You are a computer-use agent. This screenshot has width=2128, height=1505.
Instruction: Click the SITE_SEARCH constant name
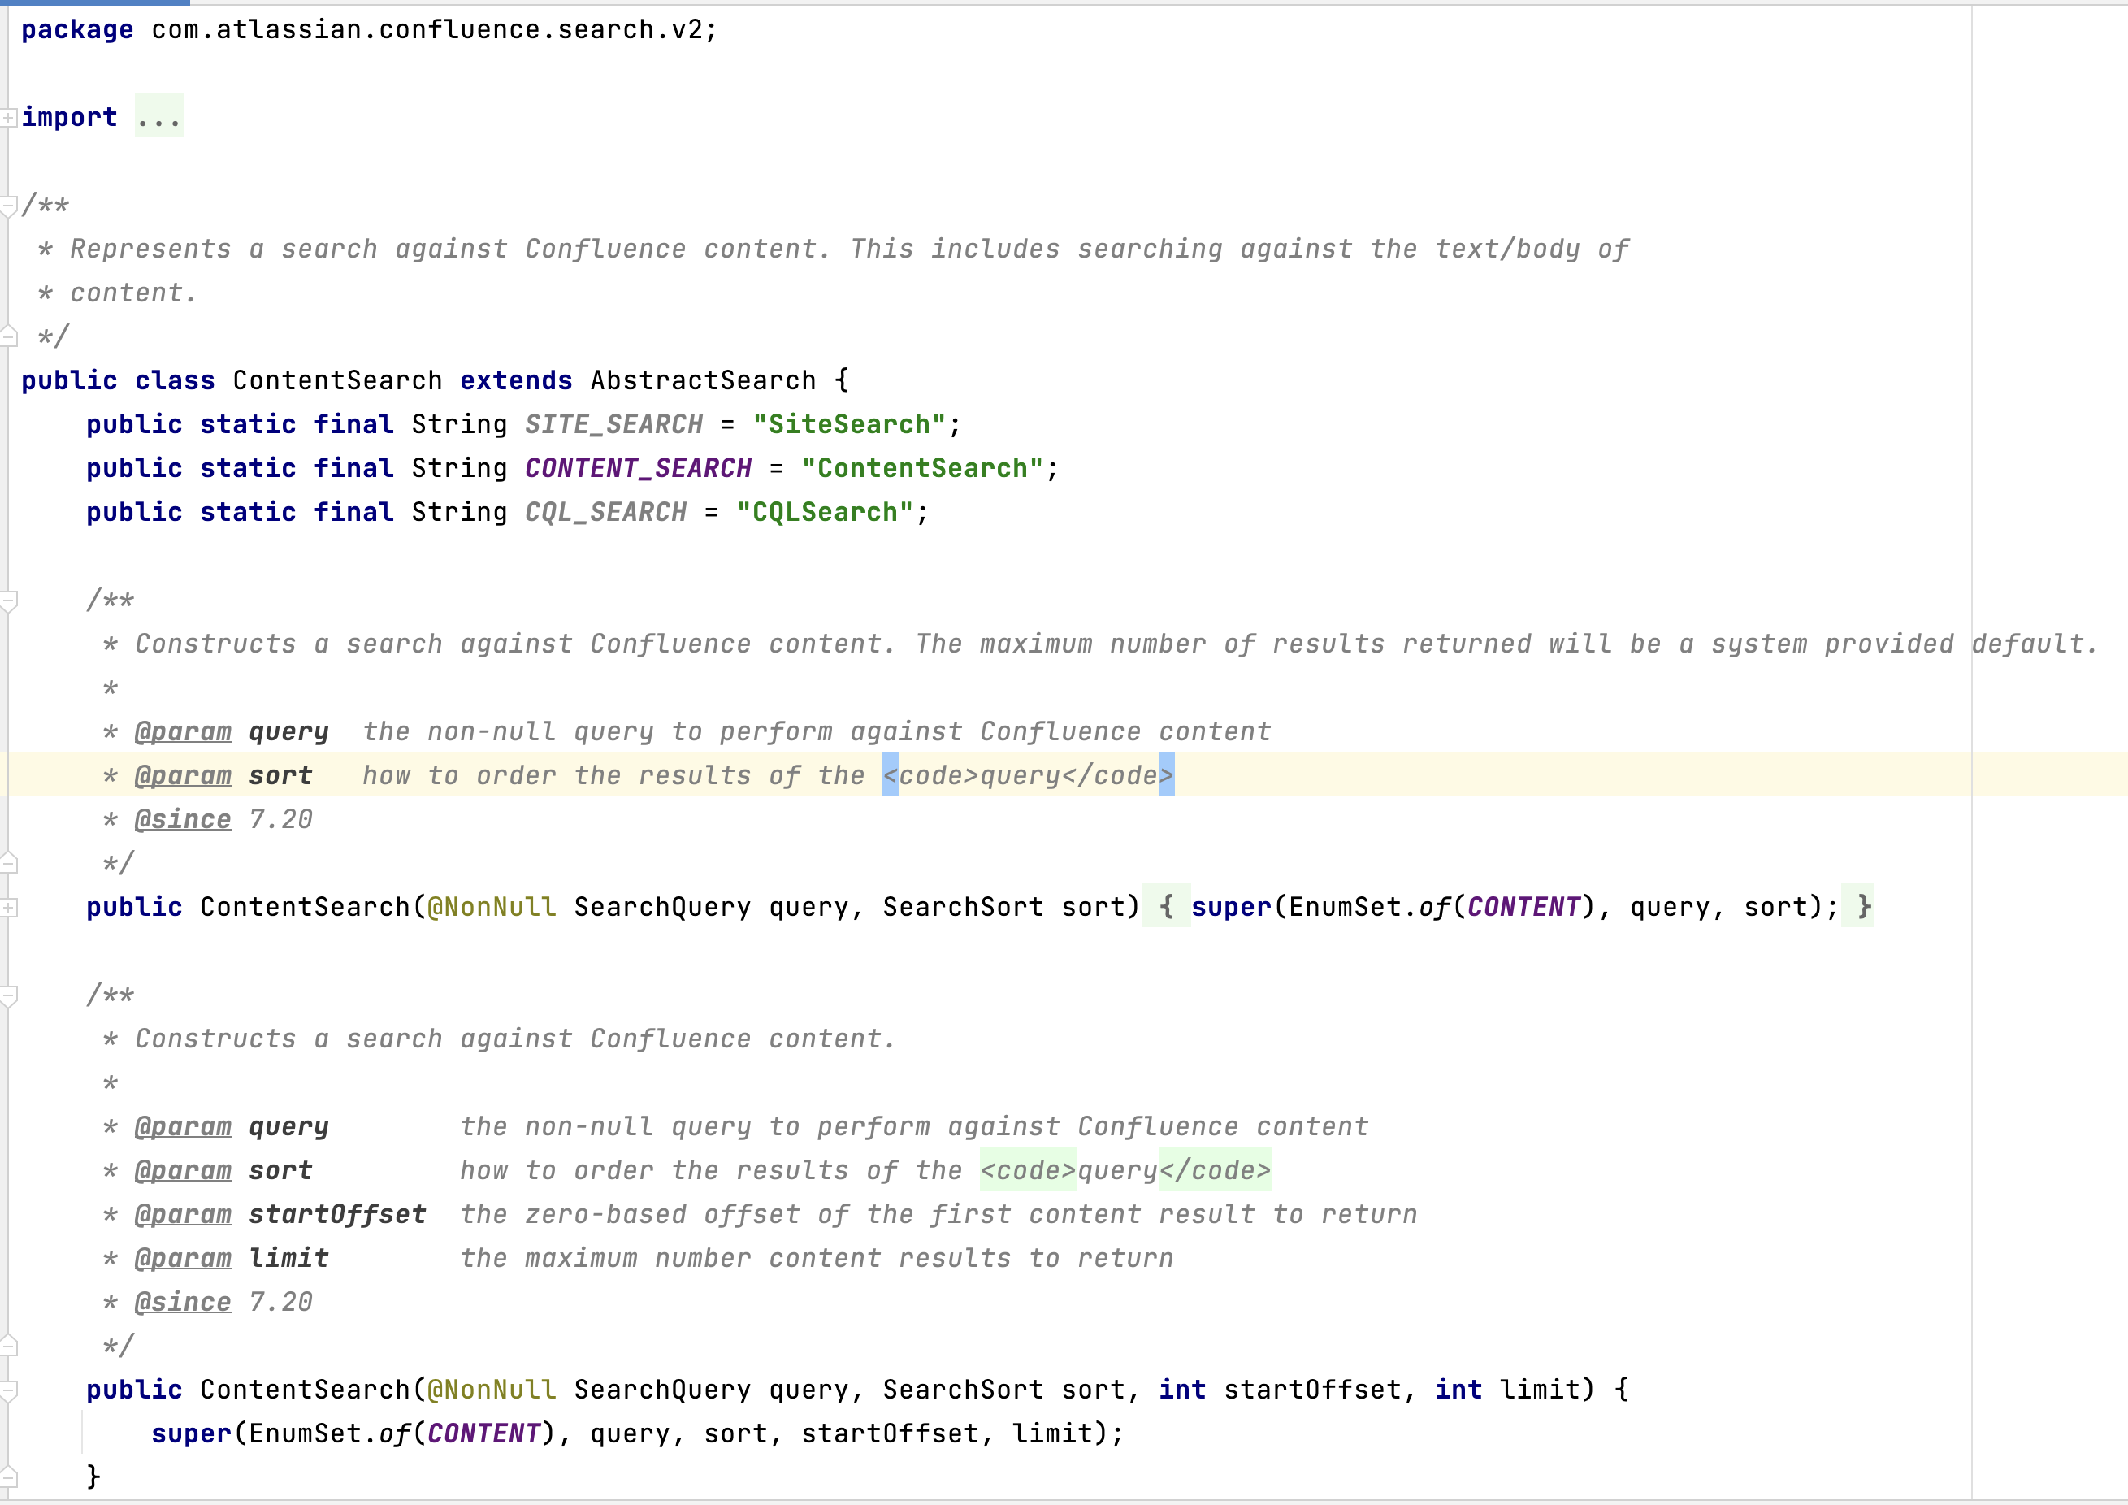point(613,424)
